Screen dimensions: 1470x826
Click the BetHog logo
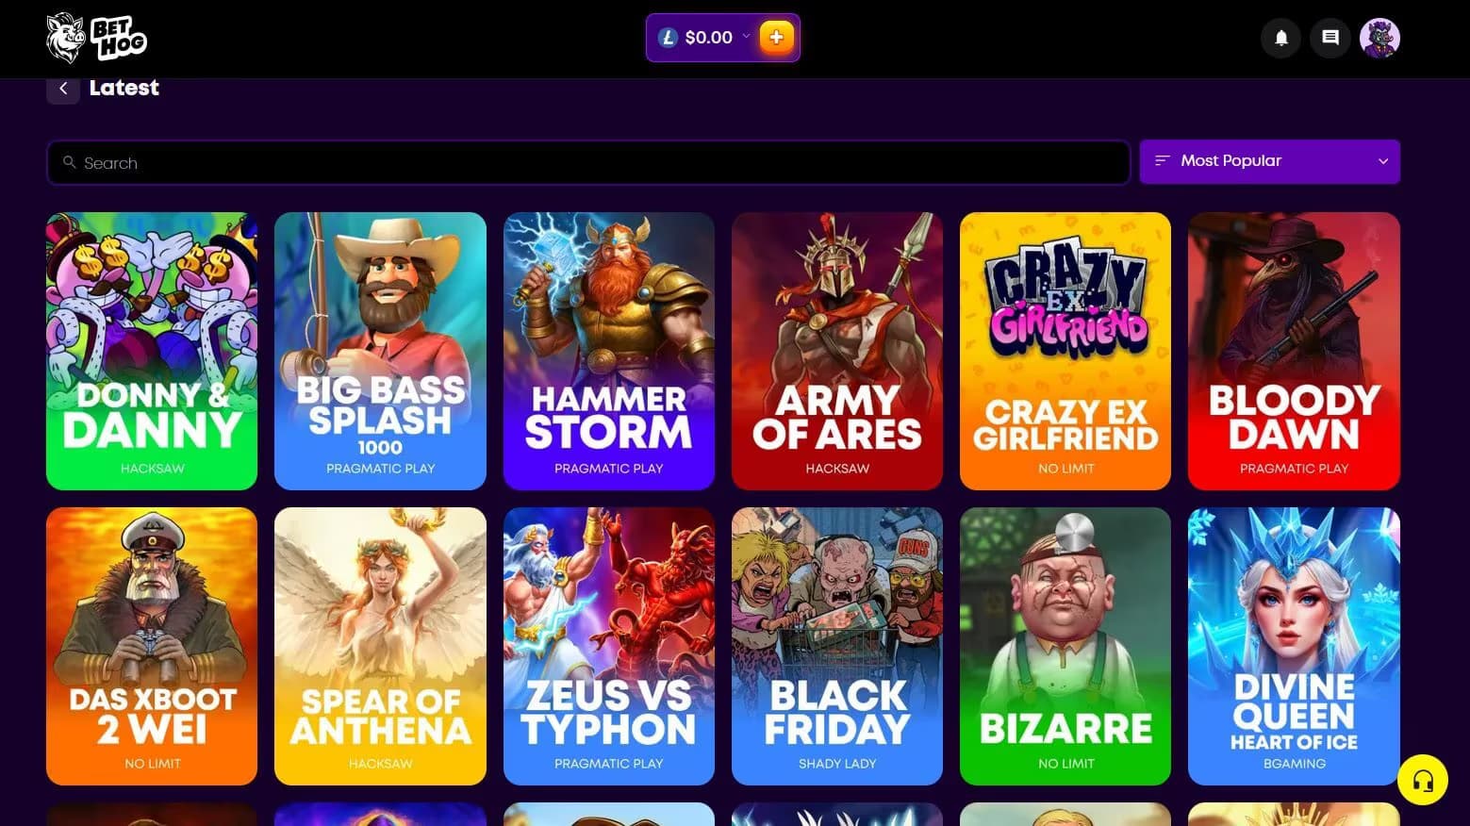coord(96,38)
